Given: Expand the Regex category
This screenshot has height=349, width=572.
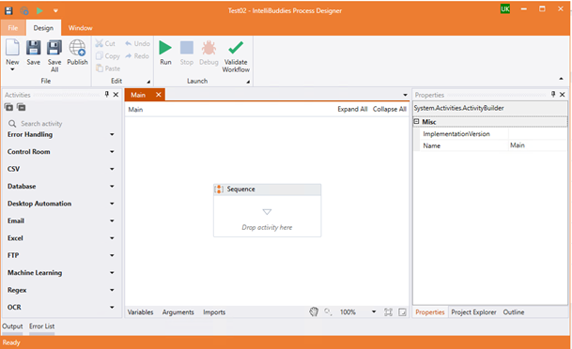Looking at the screenshot, I should 113,290.
